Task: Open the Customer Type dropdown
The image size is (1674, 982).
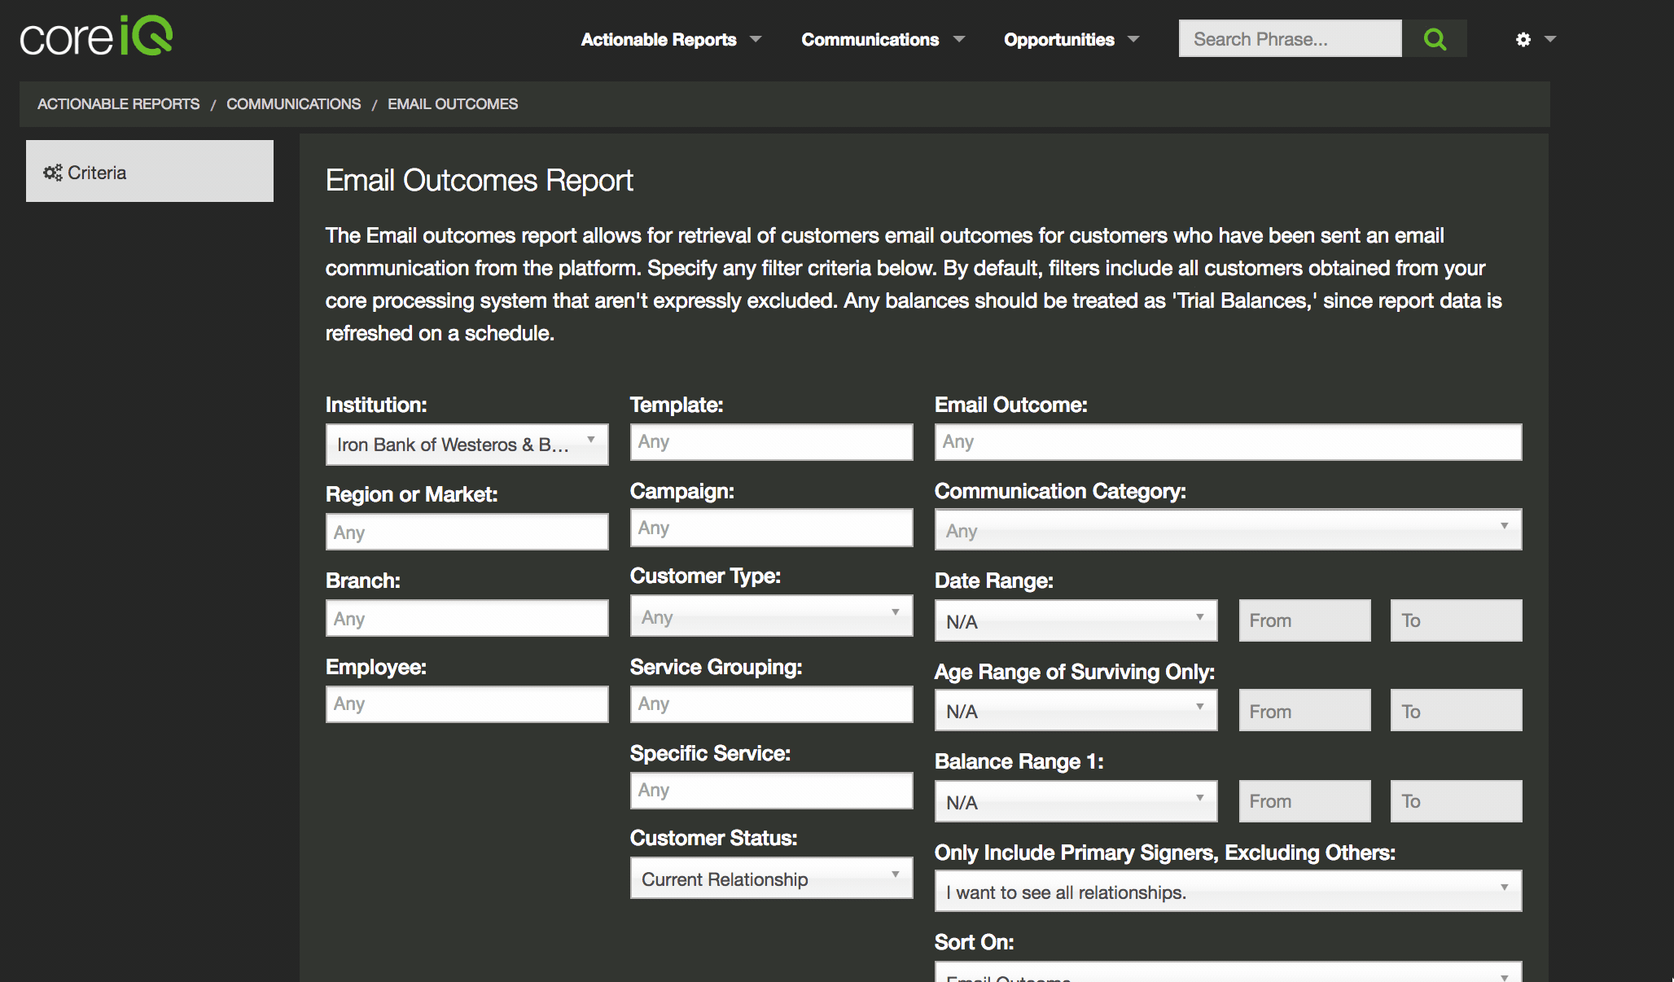Action: pyautogui.click(x=771, y=616)
